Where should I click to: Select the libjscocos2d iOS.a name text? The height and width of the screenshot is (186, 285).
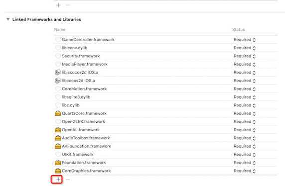pos(80,73)
